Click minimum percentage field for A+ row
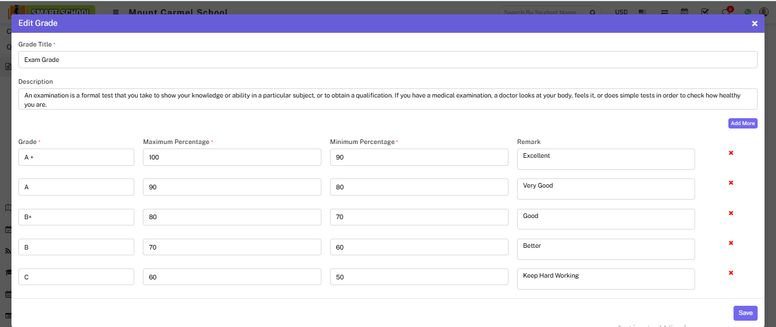Screen dimensions: 776x327 click(419, 157)
